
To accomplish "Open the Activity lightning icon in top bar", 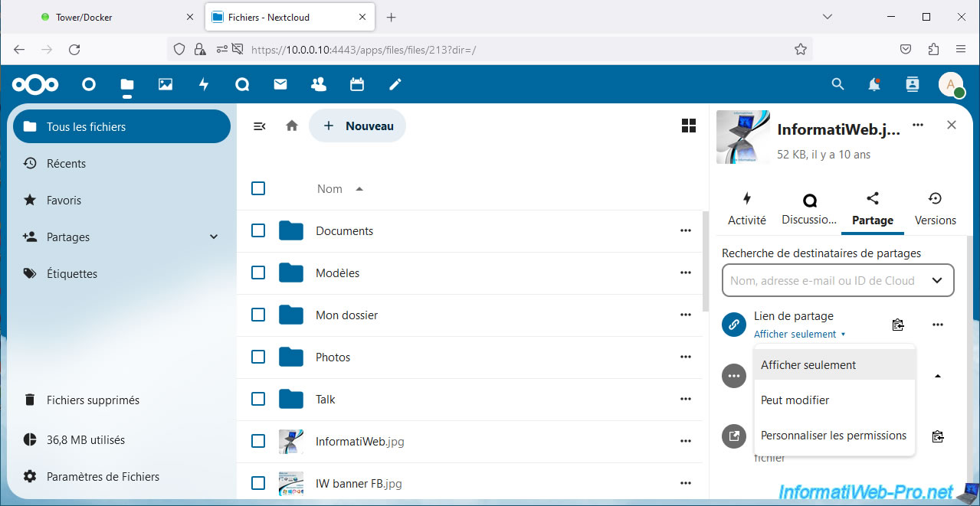I will click(x=204, y=84).
